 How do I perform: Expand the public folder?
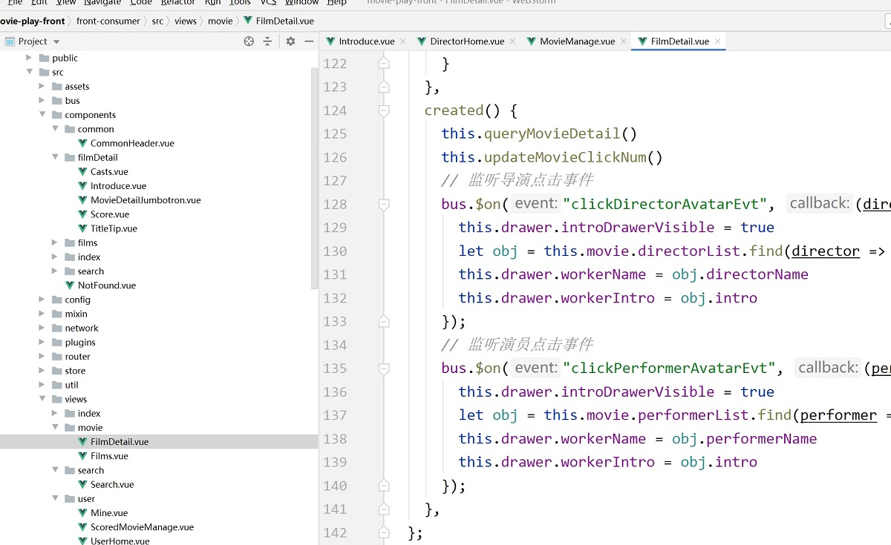[x=29, y=58]
